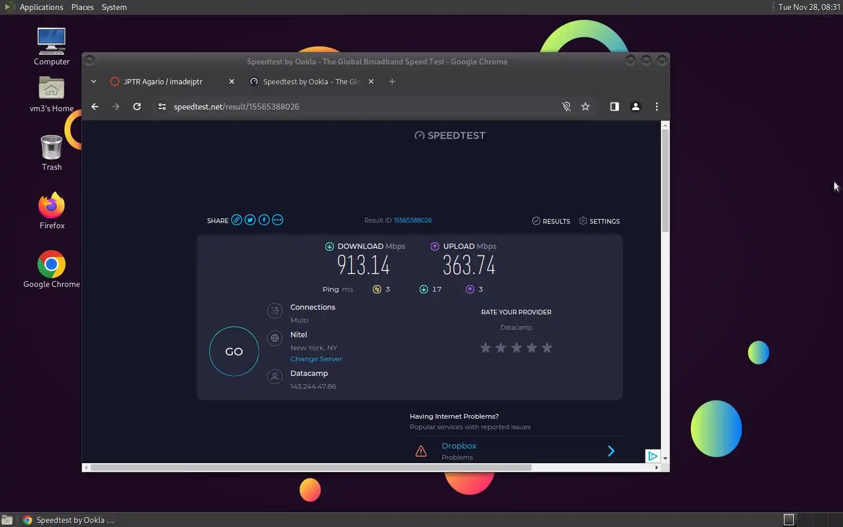
Task: Open more share options ellipsis icon
Action: click(x=277, y=220)
